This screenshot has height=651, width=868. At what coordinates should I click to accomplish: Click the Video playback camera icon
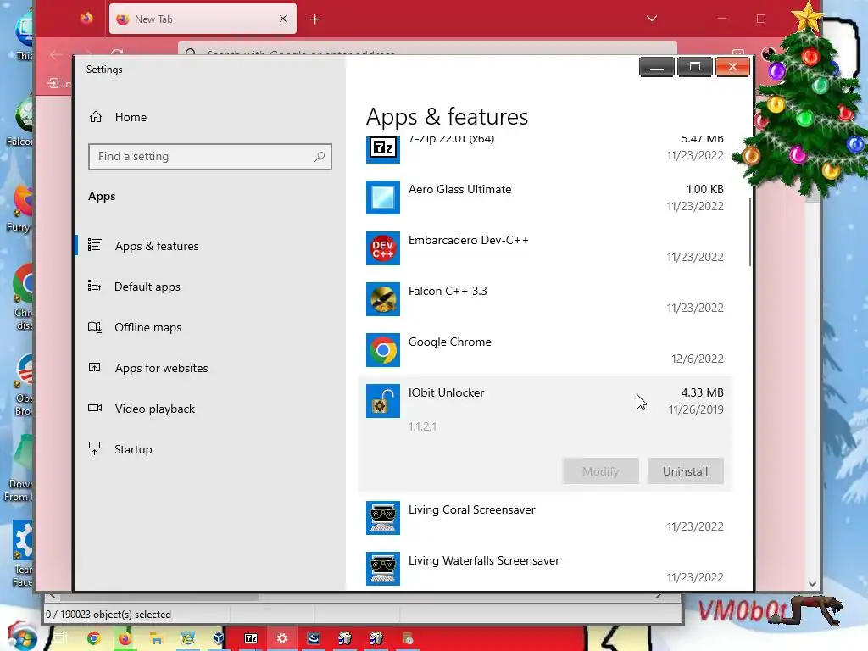(95, 408)
